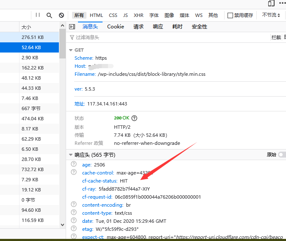The width and height of the screenshot is (286, 241).
Task: Click the 过滤消息头 filter headers field
Action: [x=169, y=37]
